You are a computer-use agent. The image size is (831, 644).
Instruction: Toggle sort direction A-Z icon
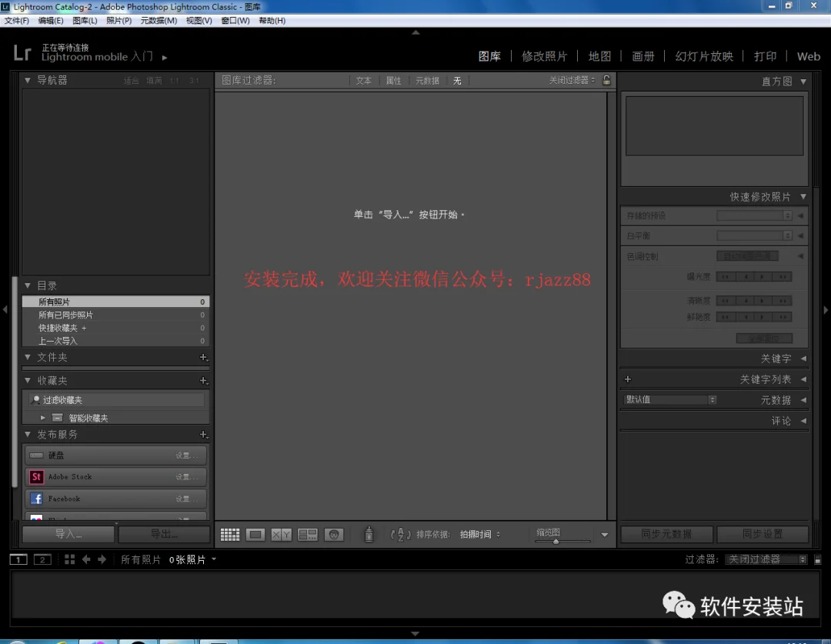coord(401,534)
